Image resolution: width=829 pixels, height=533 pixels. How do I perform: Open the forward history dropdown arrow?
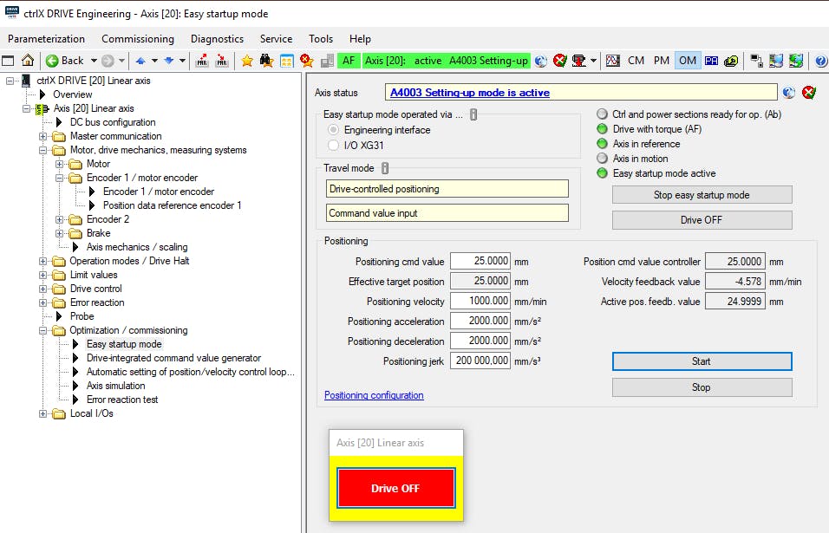[x=121, y=61]
